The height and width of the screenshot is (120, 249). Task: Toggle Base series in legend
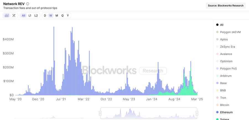point(221,83)
